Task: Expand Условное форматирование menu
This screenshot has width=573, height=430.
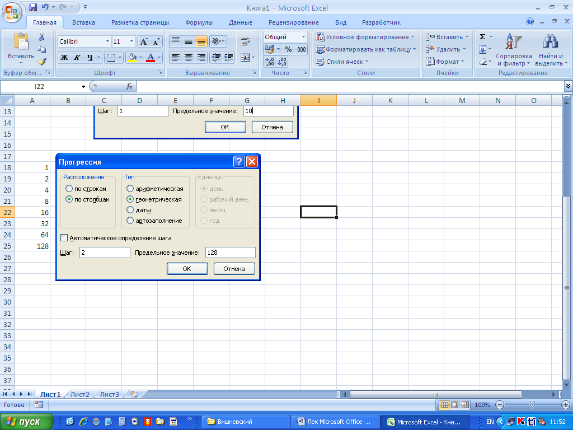Action: [365, 37]
